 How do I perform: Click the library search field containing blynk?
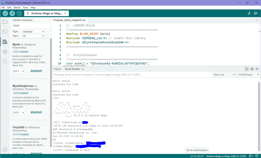click(x=31, y=25)
